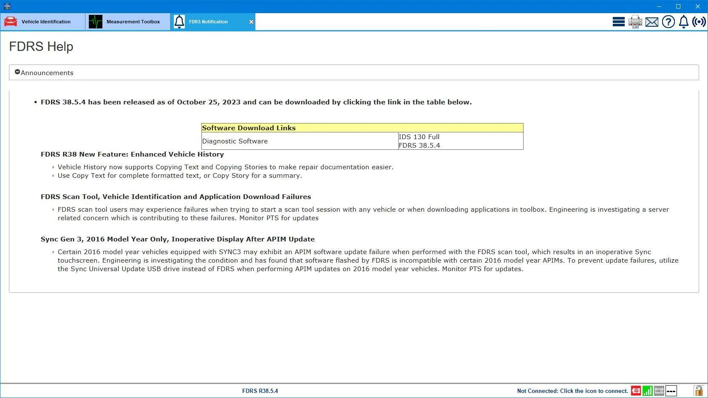Open the hamburger menu icon
This screenshot has width=708, height=398.
[x=618, y=22]
